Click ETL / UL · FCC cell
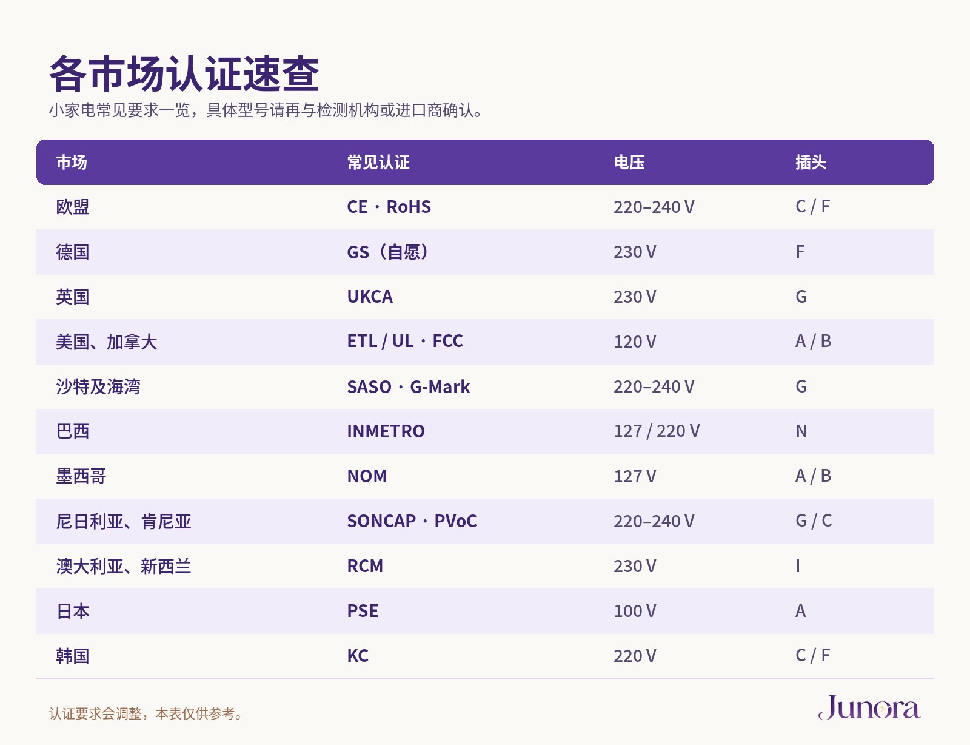Screen dimensions: 970x745 tap(405, 342)
